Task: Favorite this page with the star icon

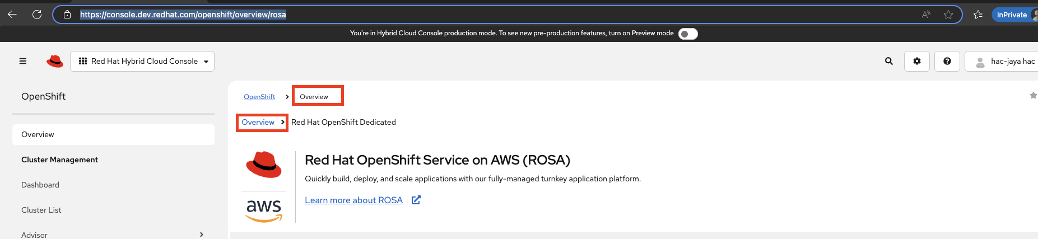Action: click(x=1033, y=96)
